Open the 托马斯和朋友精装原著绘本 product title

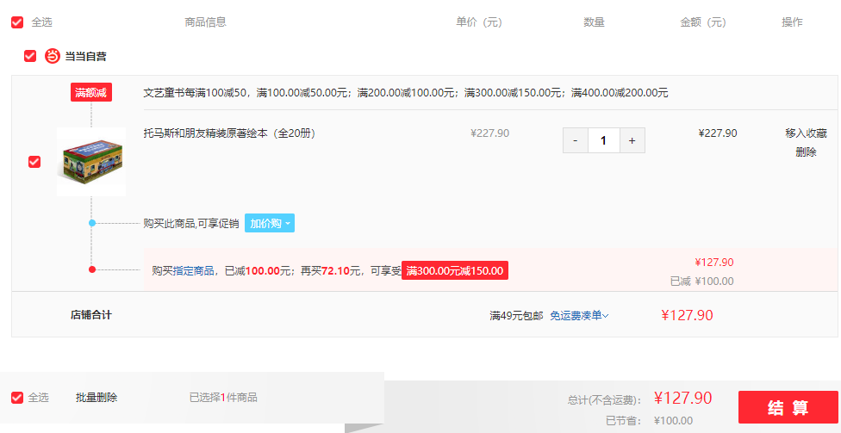pos(229,133)
